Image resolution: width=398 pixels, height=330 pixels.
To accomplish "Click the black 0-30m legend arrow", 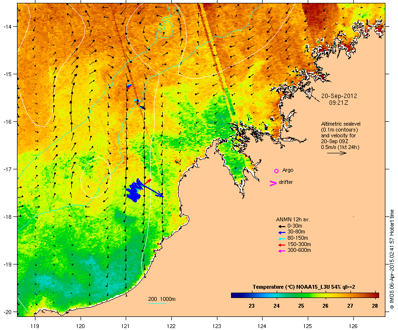I will 282,227.
